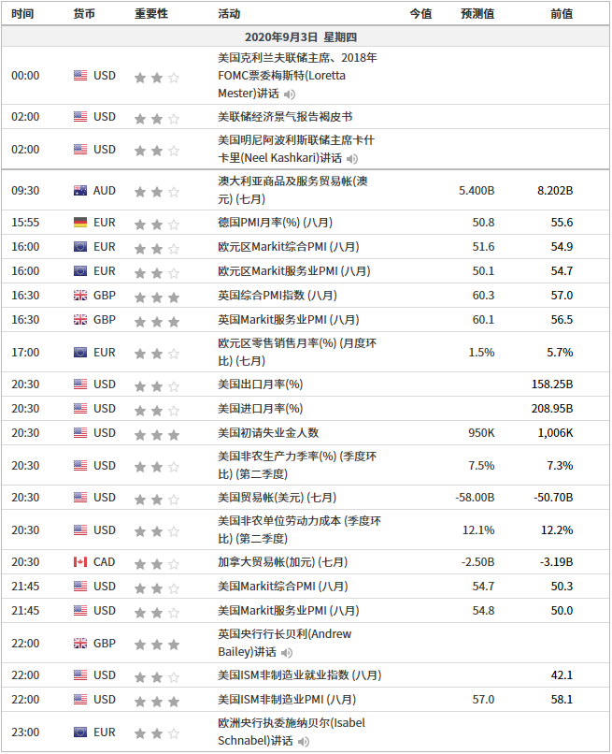
Task: Click the 预测值 column header
Action: pos(477,13)
